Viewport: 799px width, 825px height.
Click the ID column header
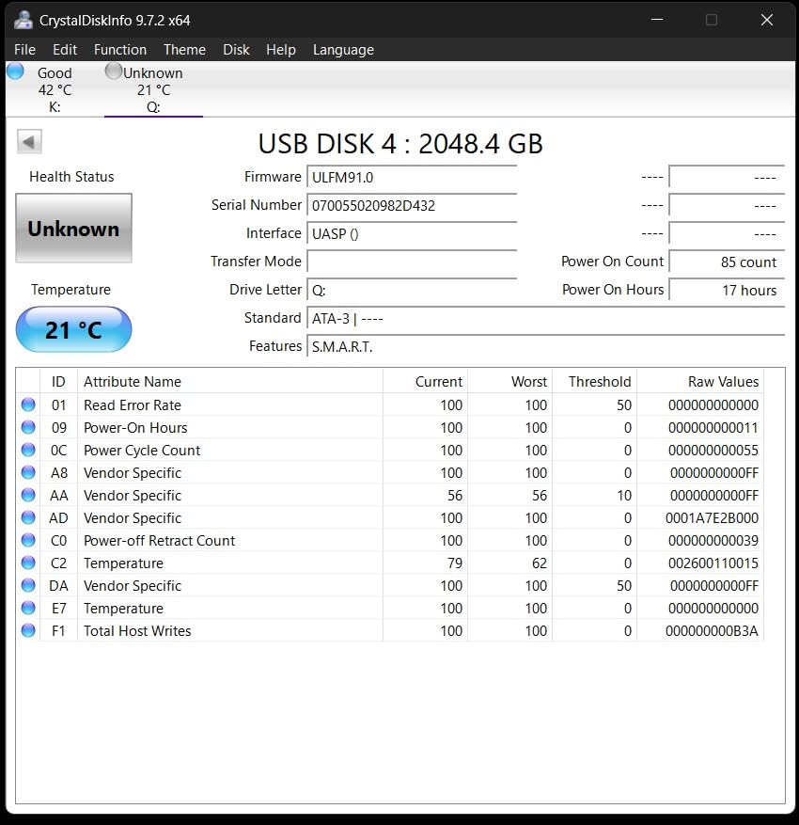[58, 382]
